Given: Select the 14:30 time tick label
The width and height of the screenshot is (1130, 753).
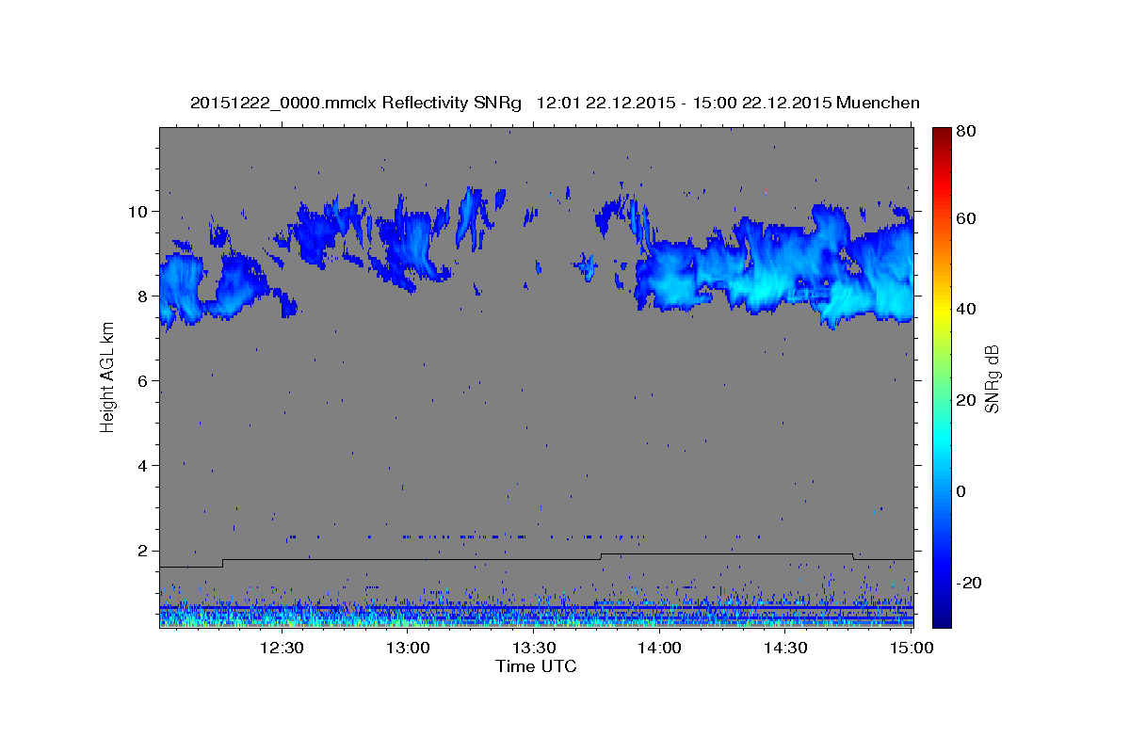Looking at the screenshot, I should point(785,649).
